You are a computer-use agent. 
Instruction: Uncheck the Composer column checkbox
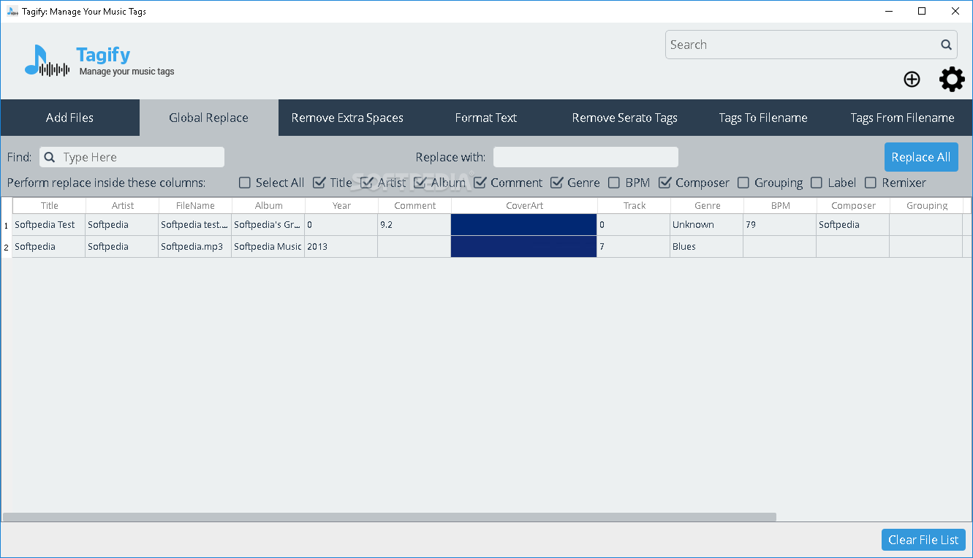[665, 183]
